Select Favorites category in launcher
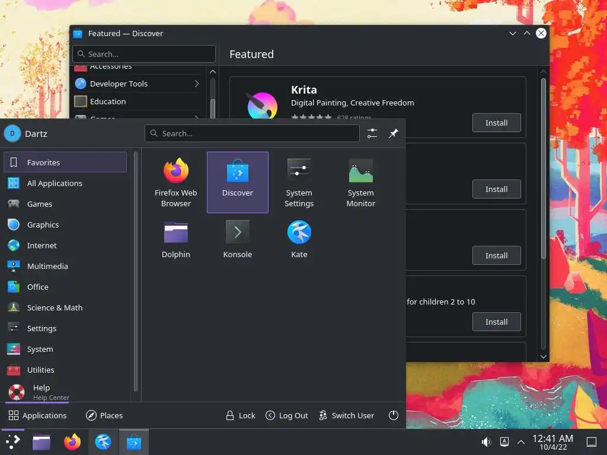The height and width of the screenshot is (455, 607). pos(65,162)
